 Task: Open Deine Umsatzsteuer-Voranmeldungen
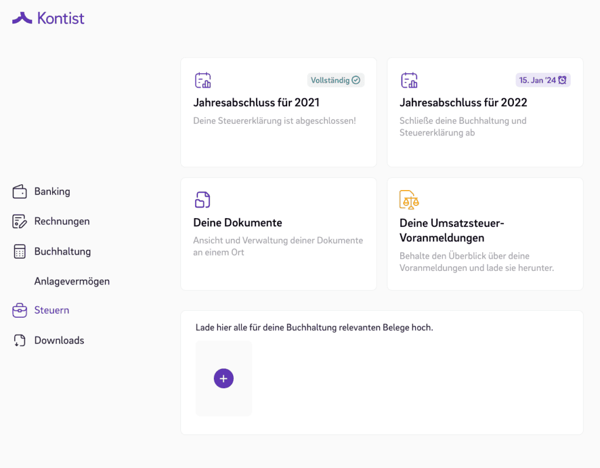click(485, 233)
